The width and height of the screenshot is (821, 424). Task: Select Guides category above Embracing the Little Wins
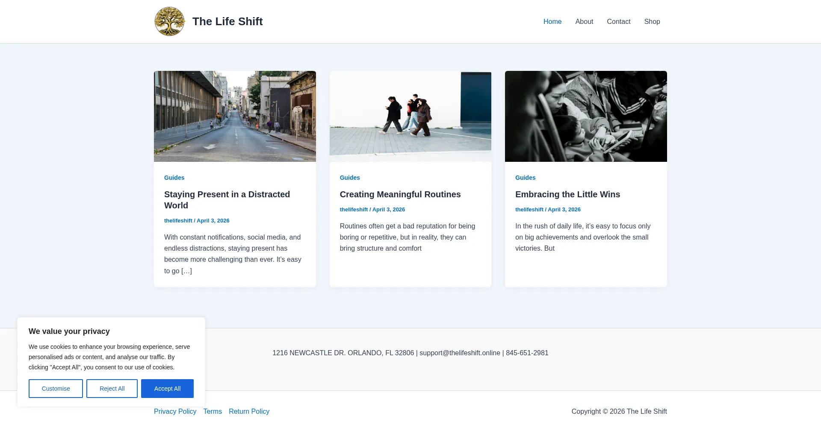point(525,178)
